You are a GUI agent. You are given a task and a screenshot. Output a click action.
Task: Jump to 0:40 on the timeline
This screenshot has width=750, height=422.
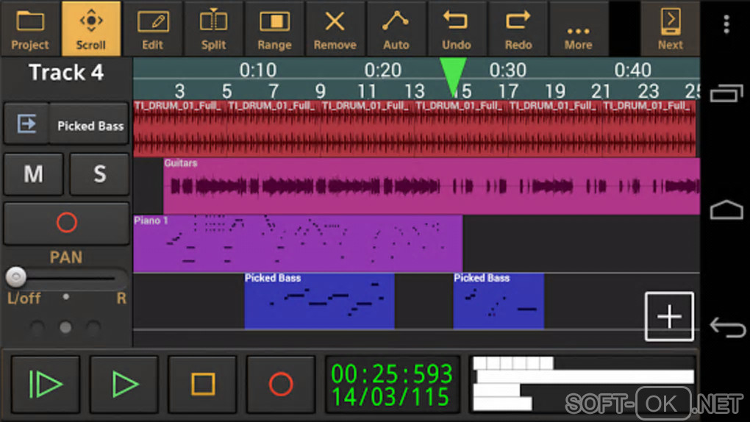pos(633,70)
